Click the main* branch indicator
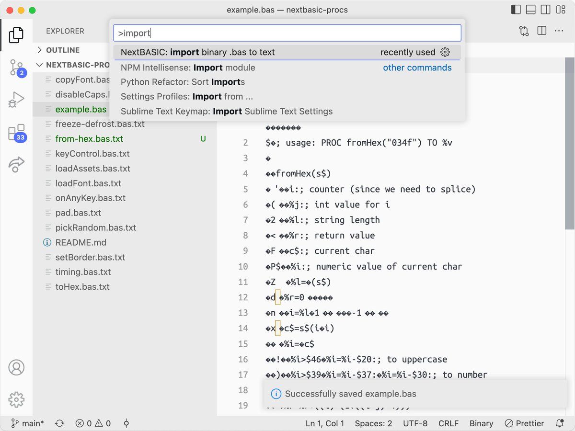Viewport: 575px width, 431px height. pos(27,423)
